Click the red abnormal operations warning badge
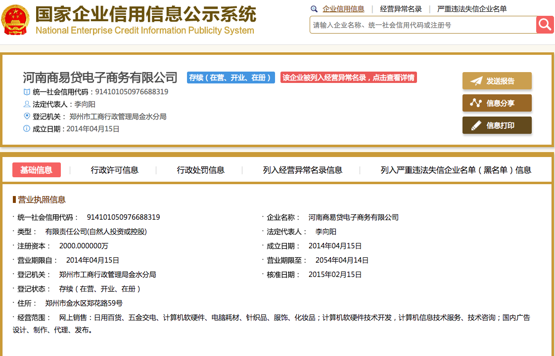This screenshot has width=555, height=356. [348, 78]
